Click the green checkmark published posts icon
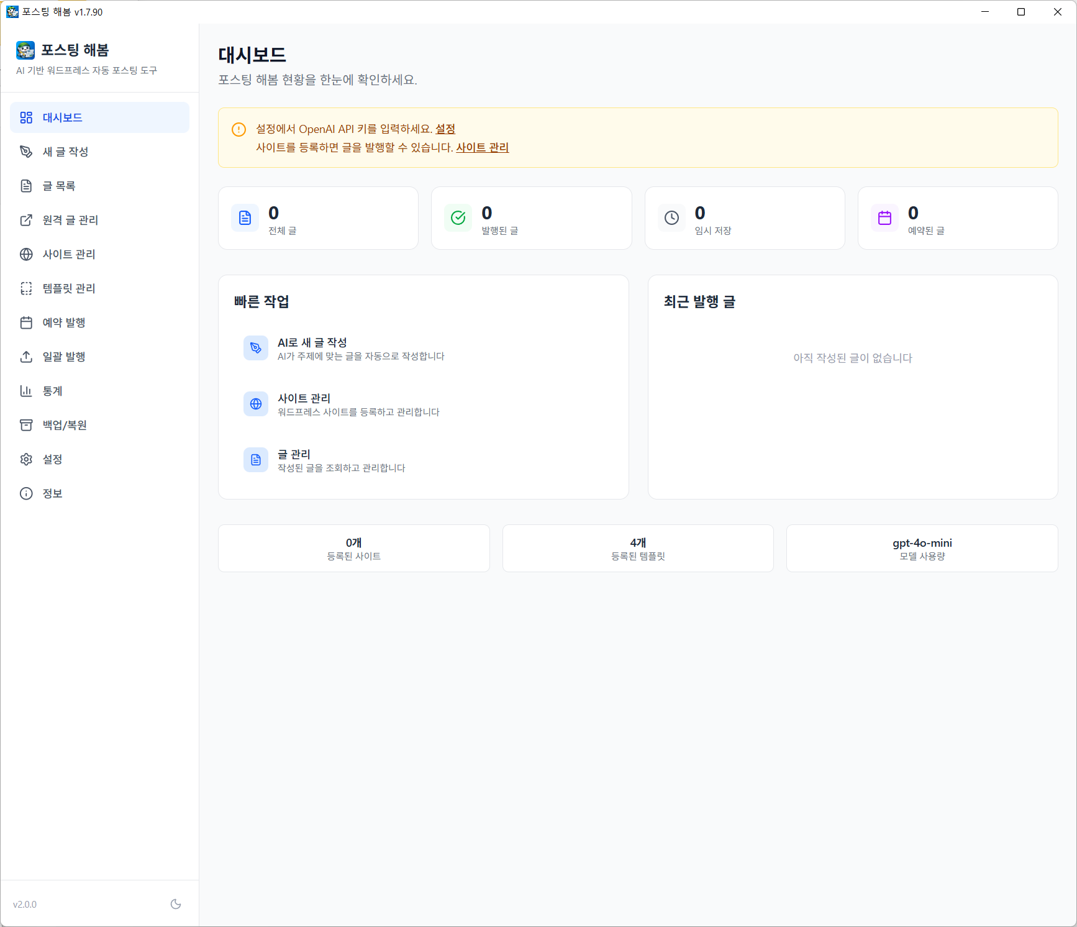 [458, 218]
